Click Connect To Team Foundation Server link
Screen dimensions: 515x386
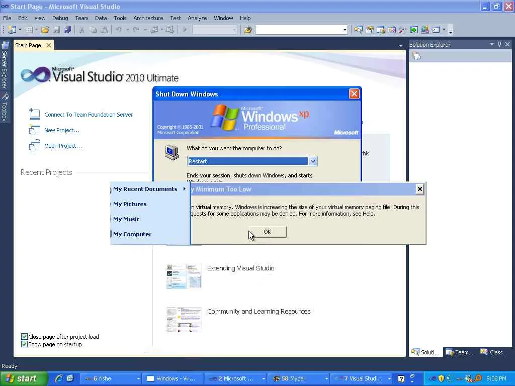pos(89,115)
